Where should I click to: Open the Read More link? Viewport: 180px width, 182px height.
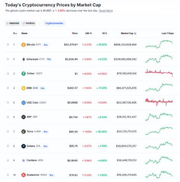[106, 11]
